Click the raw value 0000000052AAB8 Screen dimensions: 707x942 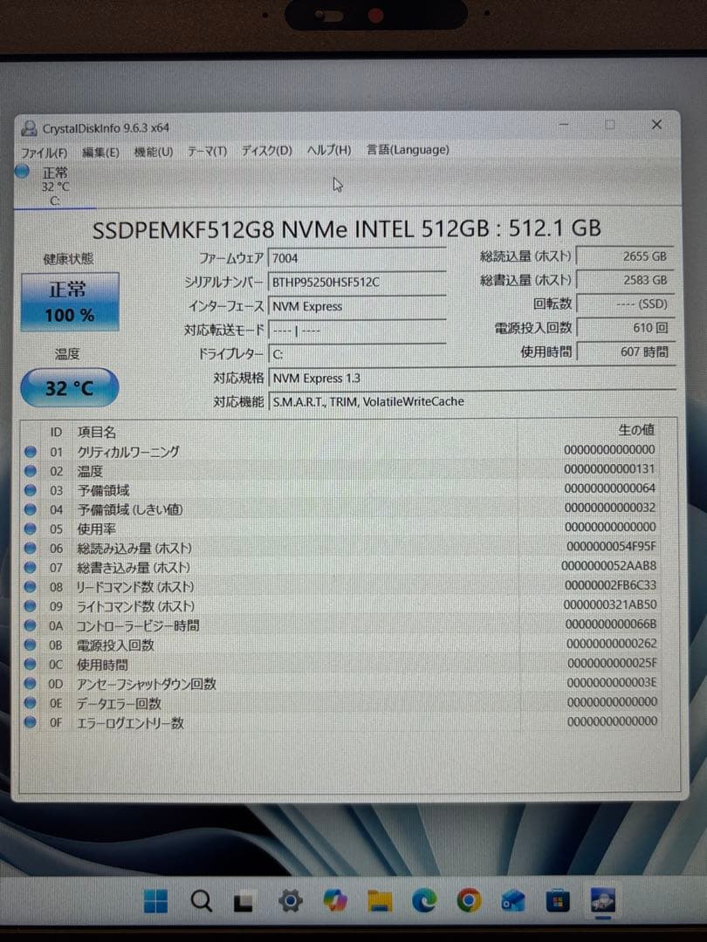608,565
